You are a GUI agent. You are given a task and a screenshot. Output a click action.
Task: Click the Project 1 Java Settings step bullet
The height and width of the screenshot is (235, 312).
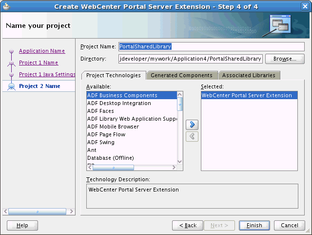click(x=12, y=74)
